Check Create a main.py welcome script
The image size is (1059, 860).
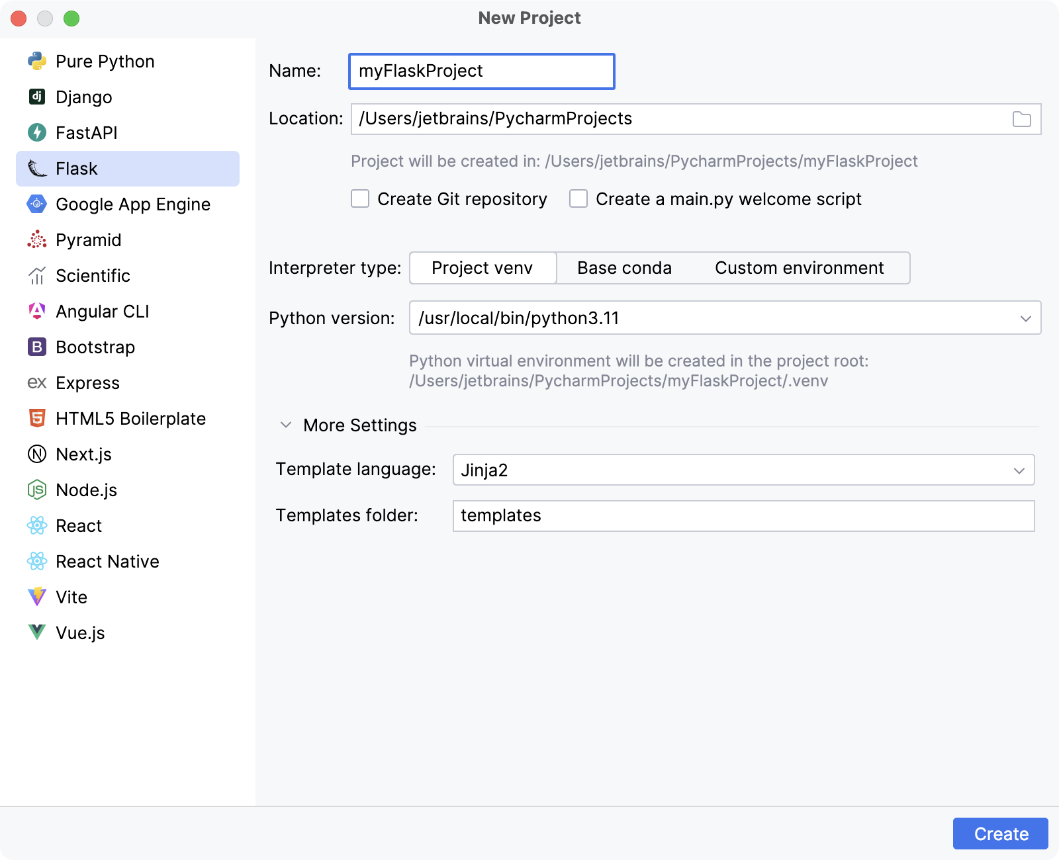[x=578, y=199]
